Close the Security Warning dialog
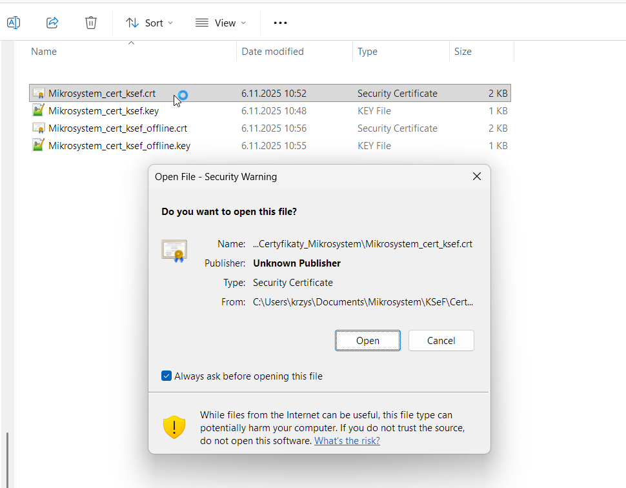626x488 pixels. (x=477, y=177)
